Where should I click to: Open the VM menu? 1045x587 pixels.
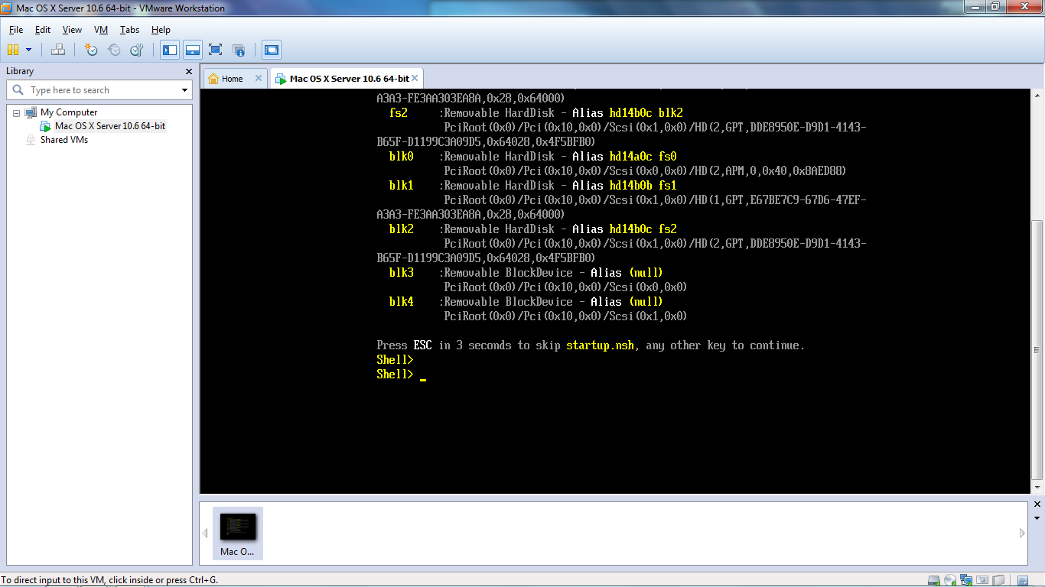(101, 30)
